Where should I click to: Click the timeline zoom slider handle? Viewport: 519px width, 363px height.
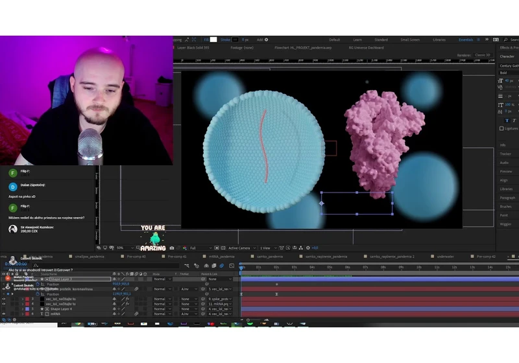coord(248,320)
